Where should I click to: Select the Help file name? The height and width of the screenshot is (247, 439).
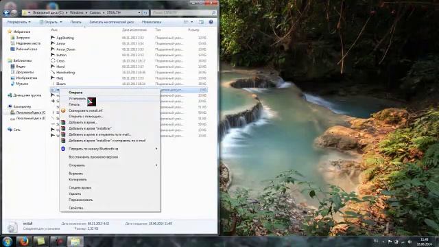tap(60, 78)
